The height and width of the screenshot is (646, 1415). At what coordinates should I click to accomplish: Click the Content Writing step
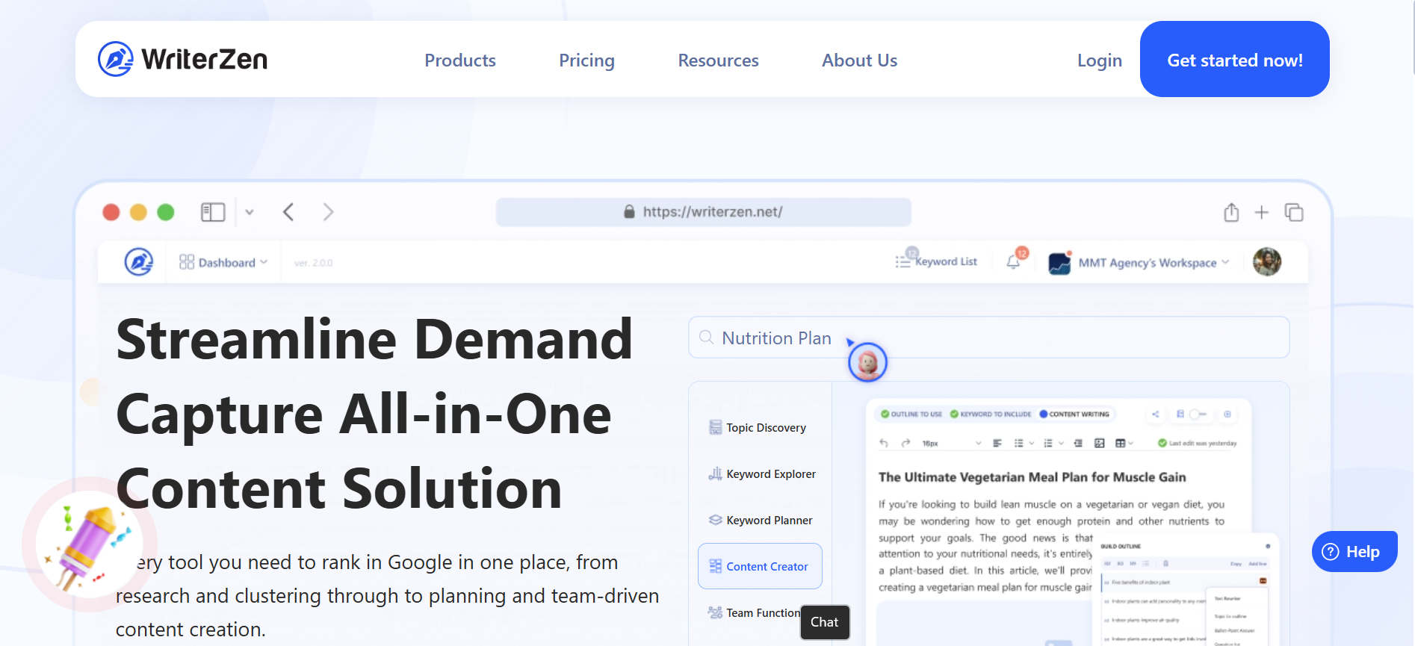pyautogui.click(x=1074, y=414)
